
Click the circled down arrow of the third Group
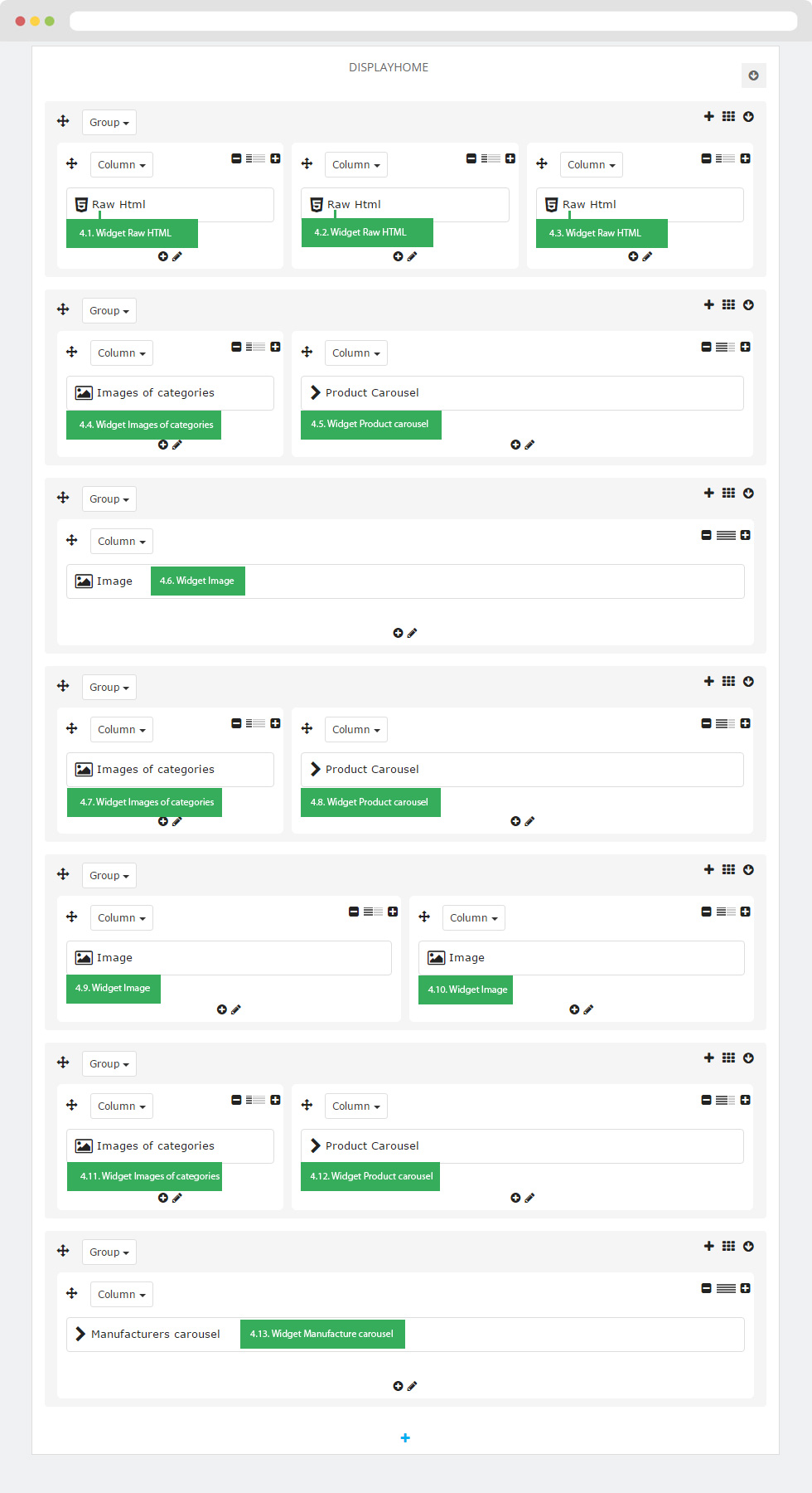pos(748,493)
